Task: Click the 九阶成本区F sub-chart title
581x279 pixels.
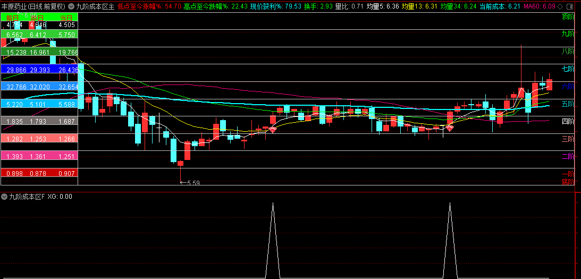Action: [x=27, y=197]
